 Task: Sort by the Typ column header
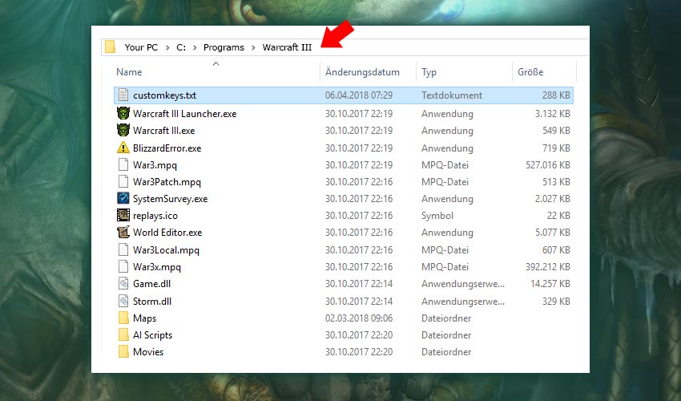pyautogui.click(x=429, y=72)
